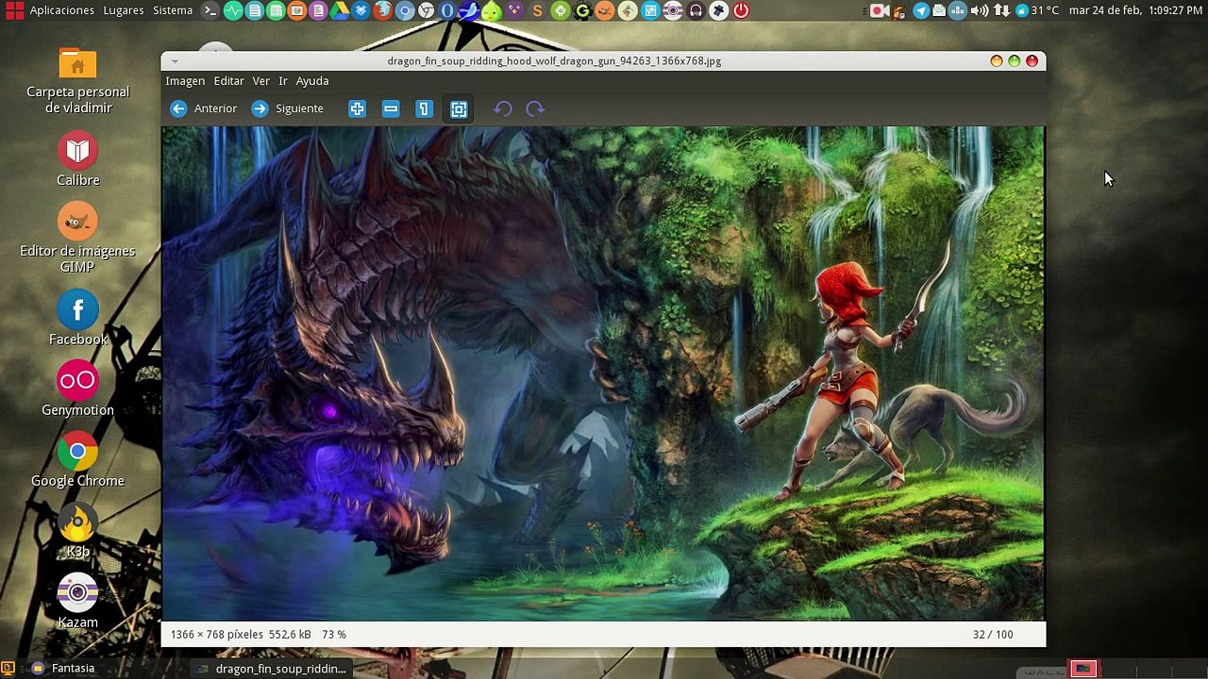Screen dimensions: 1208x679
Task: Click the Anterior back arrow icon
Action: coord(178,108)
